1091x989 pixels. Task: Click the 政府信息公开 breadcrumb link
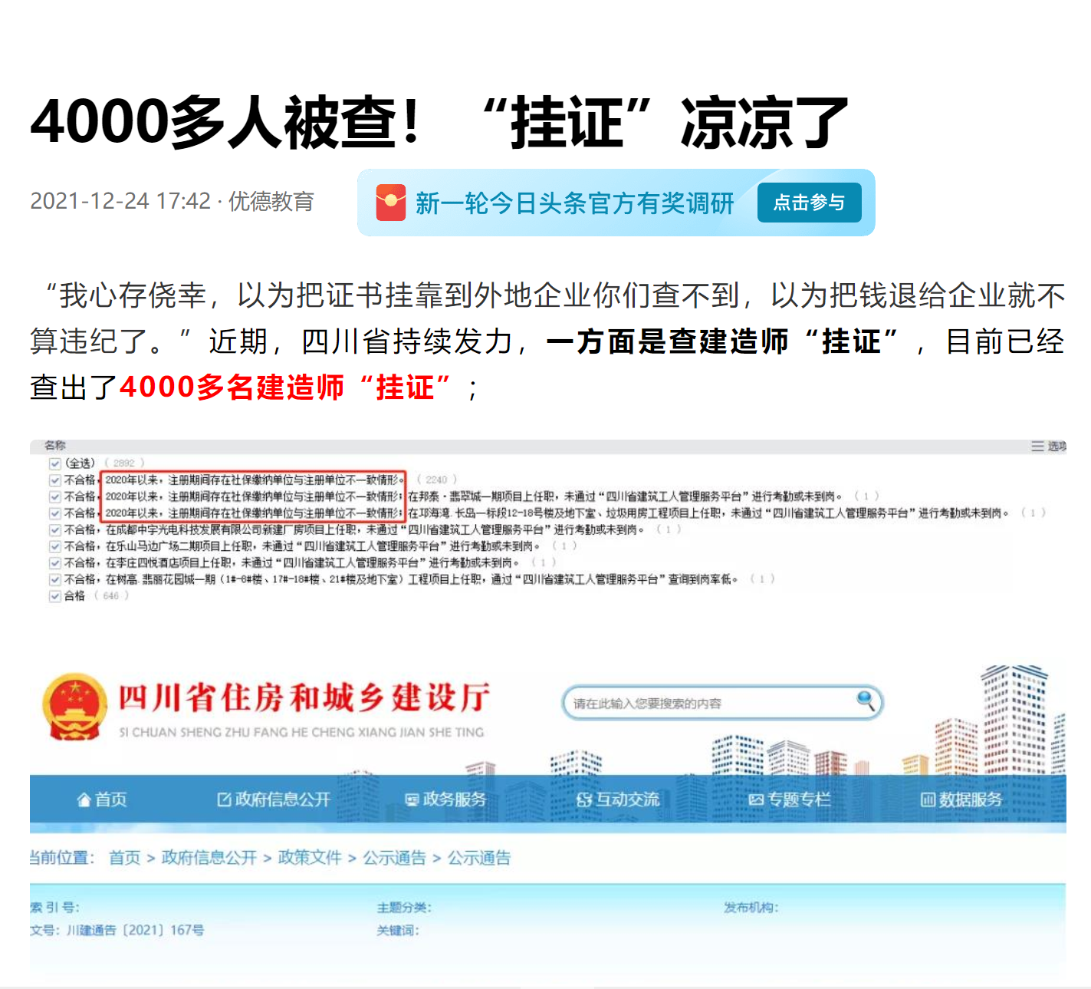[209, 858]
